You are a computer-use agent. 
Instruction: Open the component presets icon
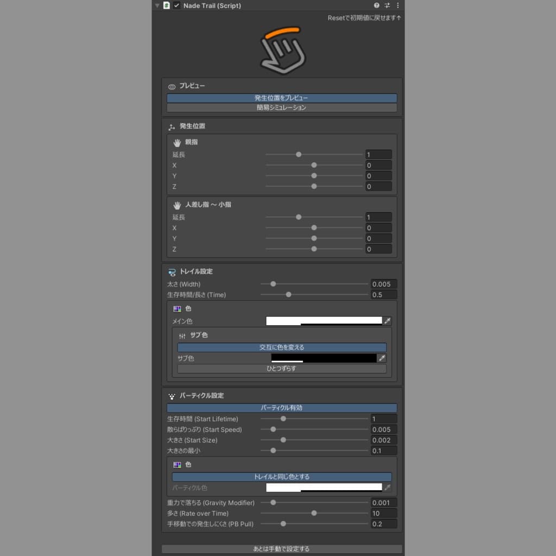(x=387, y=5)
